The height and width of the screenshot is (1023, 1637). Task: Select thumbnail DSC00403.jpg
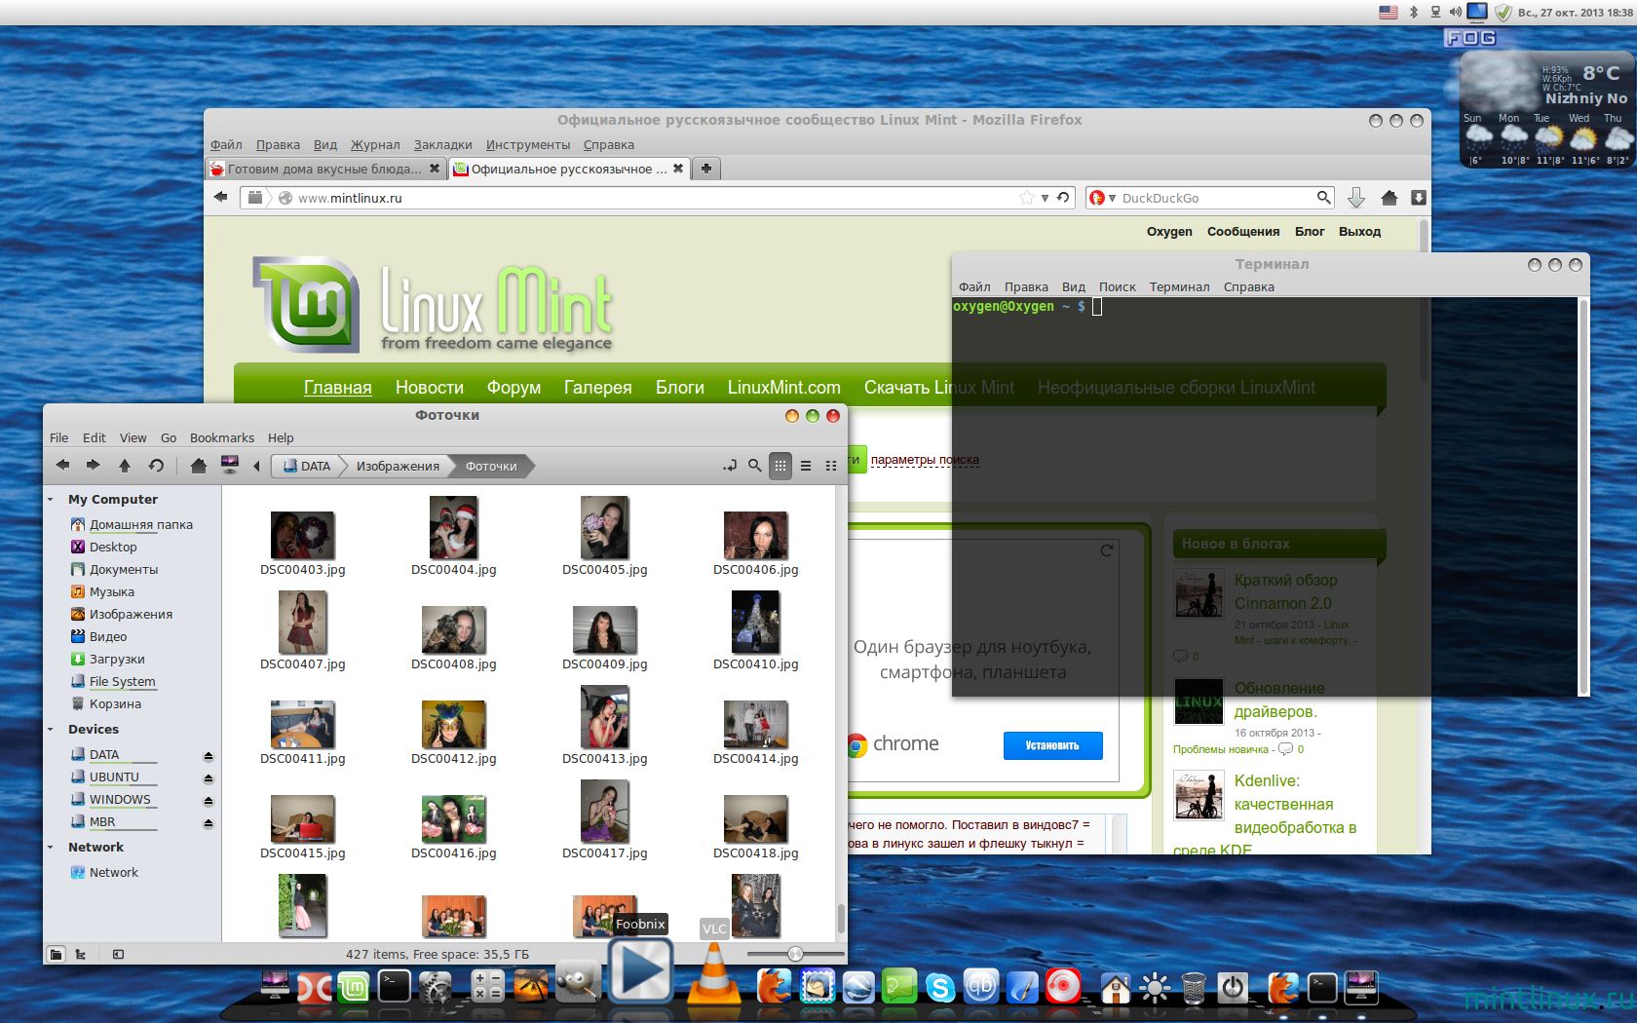302,535
